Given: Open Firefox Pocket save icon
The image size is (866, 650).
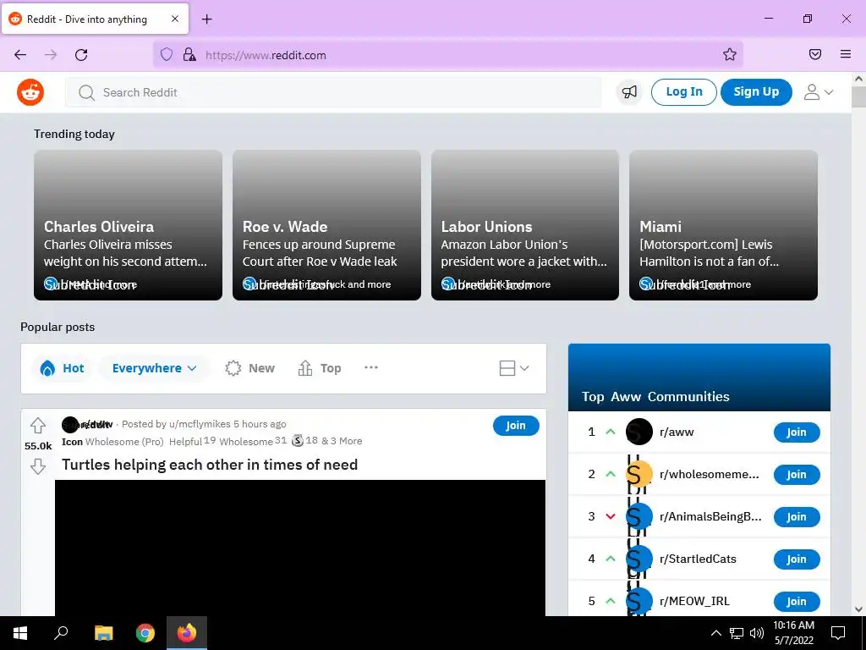Looking at the screenshot, I should [x=814, y=54].
